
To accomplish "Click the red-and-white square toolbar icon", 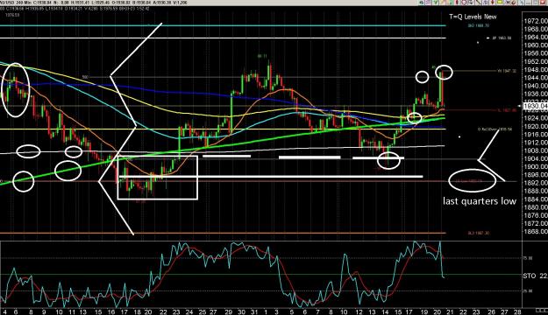I will tap(465, 2).
